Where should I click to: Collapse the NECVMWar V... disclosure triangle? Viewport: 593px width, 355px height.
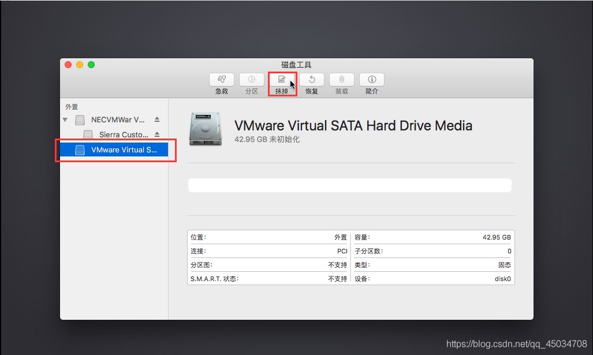(65, 120)
